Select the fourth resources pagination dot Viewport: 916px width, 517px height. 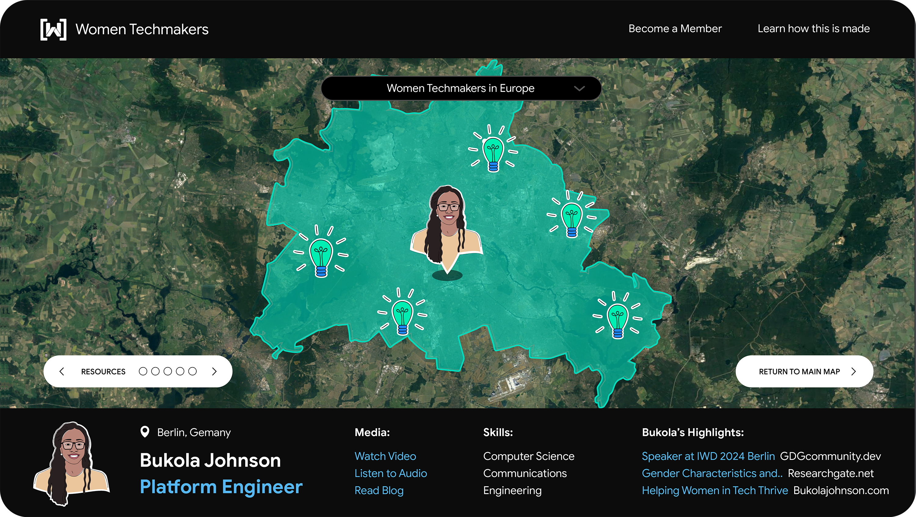[180, 372]
